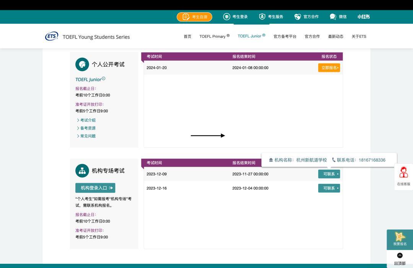Expand 可联系 for 2023-12-09 exam
This screenshot has width=413, height=268.
pos(329,174)
